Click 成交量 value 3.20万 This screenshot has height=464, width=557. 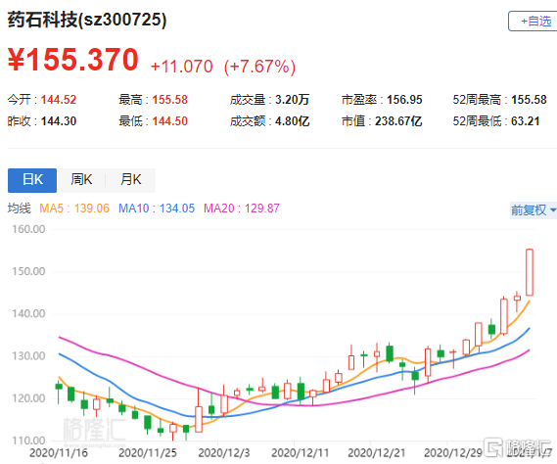click(292, 100)
